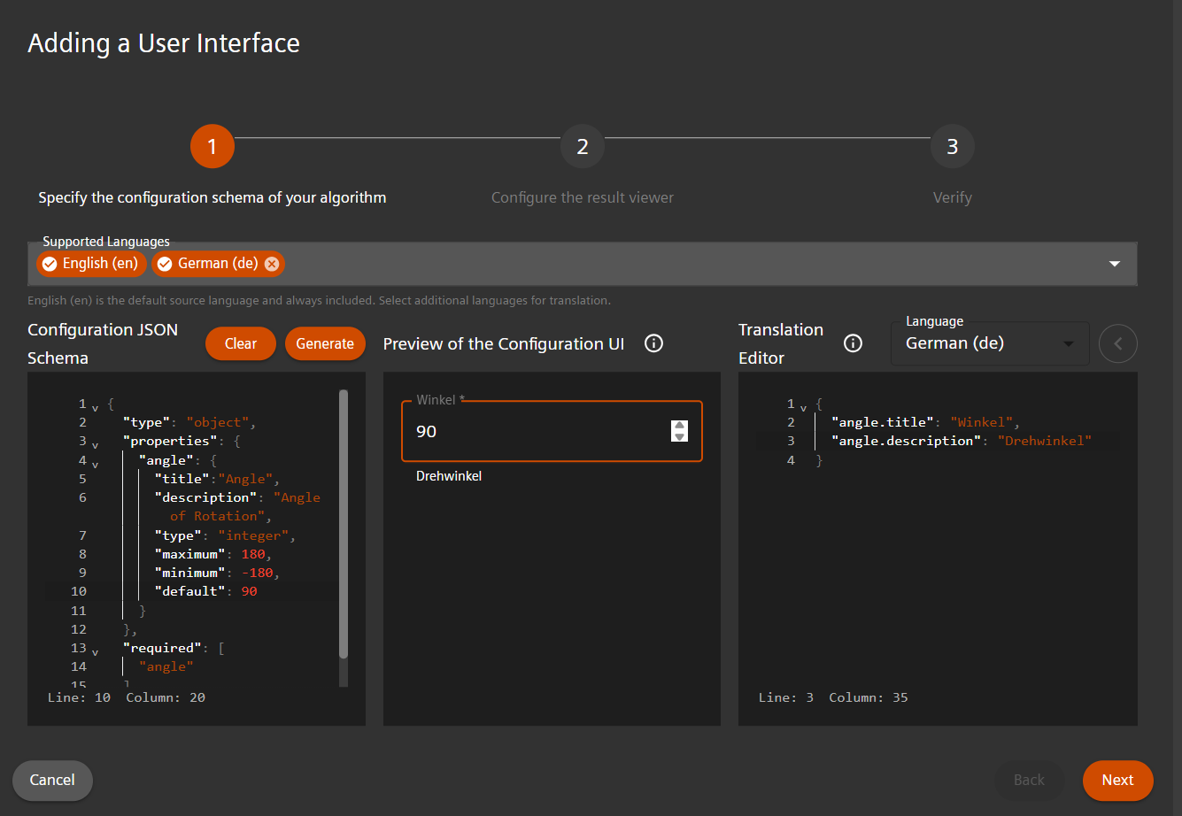Image resolution: width=1182 pixels, height=816 pixels.
Task: Click the checkmark icon on English (en) chip
Action: coord(50,264)
